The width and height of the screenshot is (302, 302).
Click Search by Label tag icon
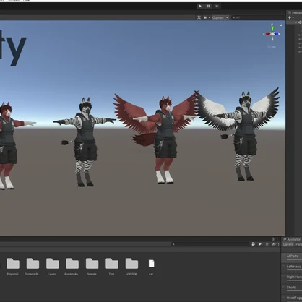(260, 244)
